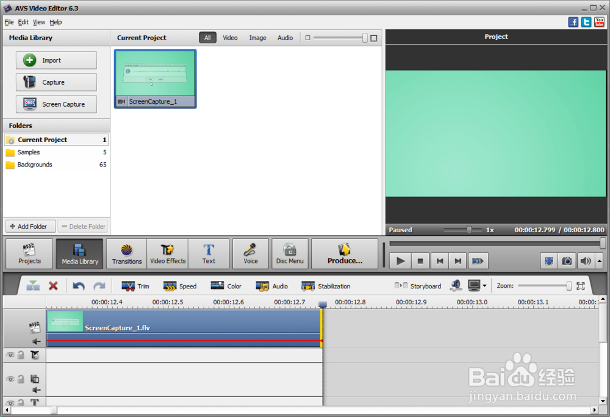Switch preview to full screen
610x417 pixels.
(549, 261)
